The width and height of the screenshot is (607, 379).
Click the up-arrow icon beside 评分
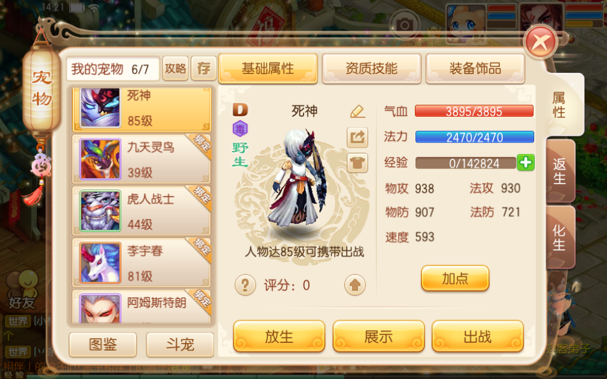pyautogui.click(x=355, y=285)
